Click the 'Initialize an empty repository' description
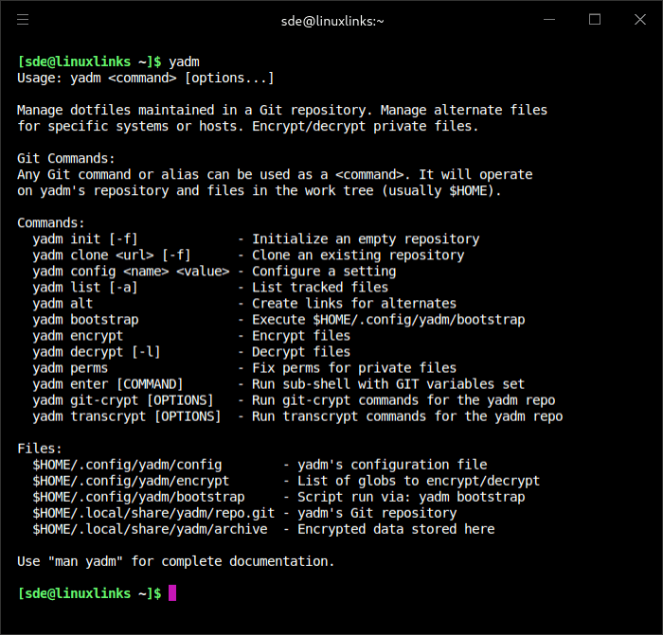 366,239
